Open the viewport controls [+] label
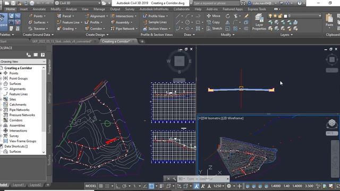This screenshot has height=191, width=340. coord(200,118)
